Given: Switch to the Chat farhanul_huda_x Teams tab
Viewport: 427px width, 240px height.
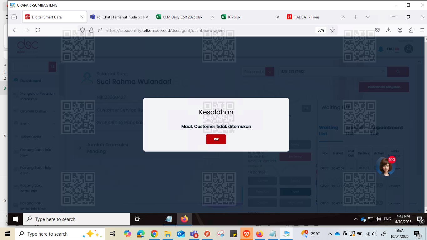Looking at the screenshot, I should tap(120, 17).
